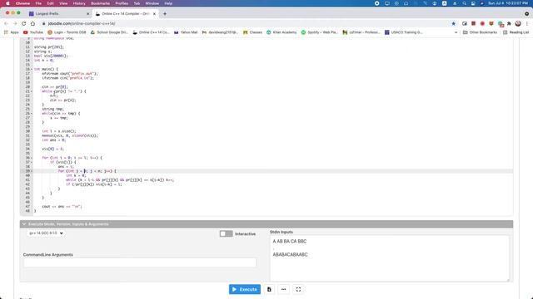The width and height of the screenshot is (533, 299).
Task: Click the dark red square extension icon
Action: (x=474, y=23)
